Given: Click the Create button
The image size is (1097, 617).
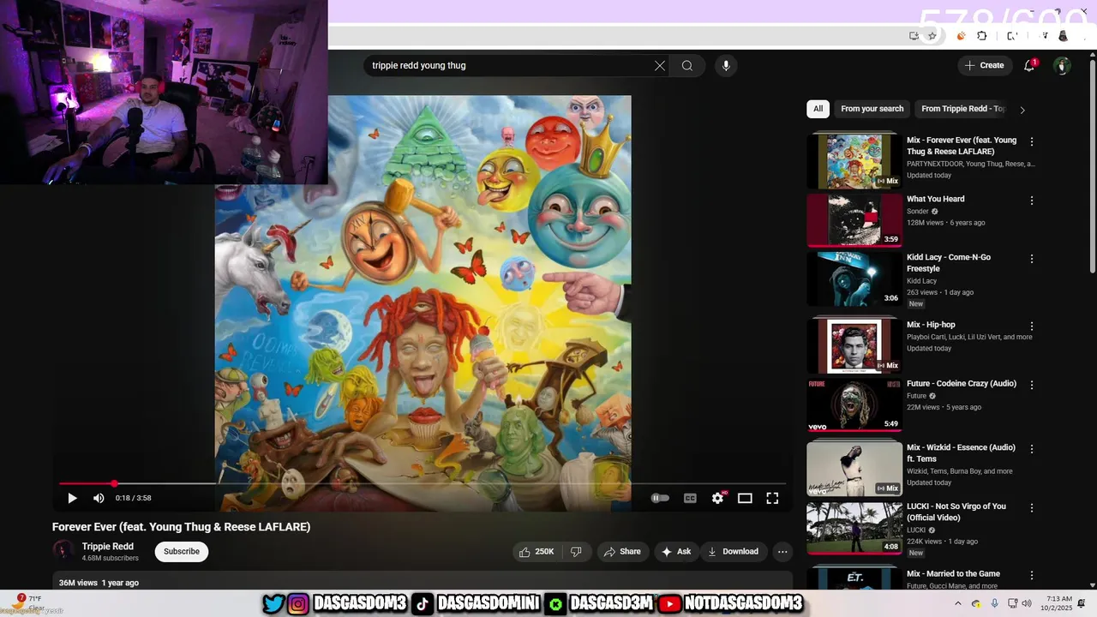Looking at the screenshot, I should pyautogui.click(x=984, y=65).
